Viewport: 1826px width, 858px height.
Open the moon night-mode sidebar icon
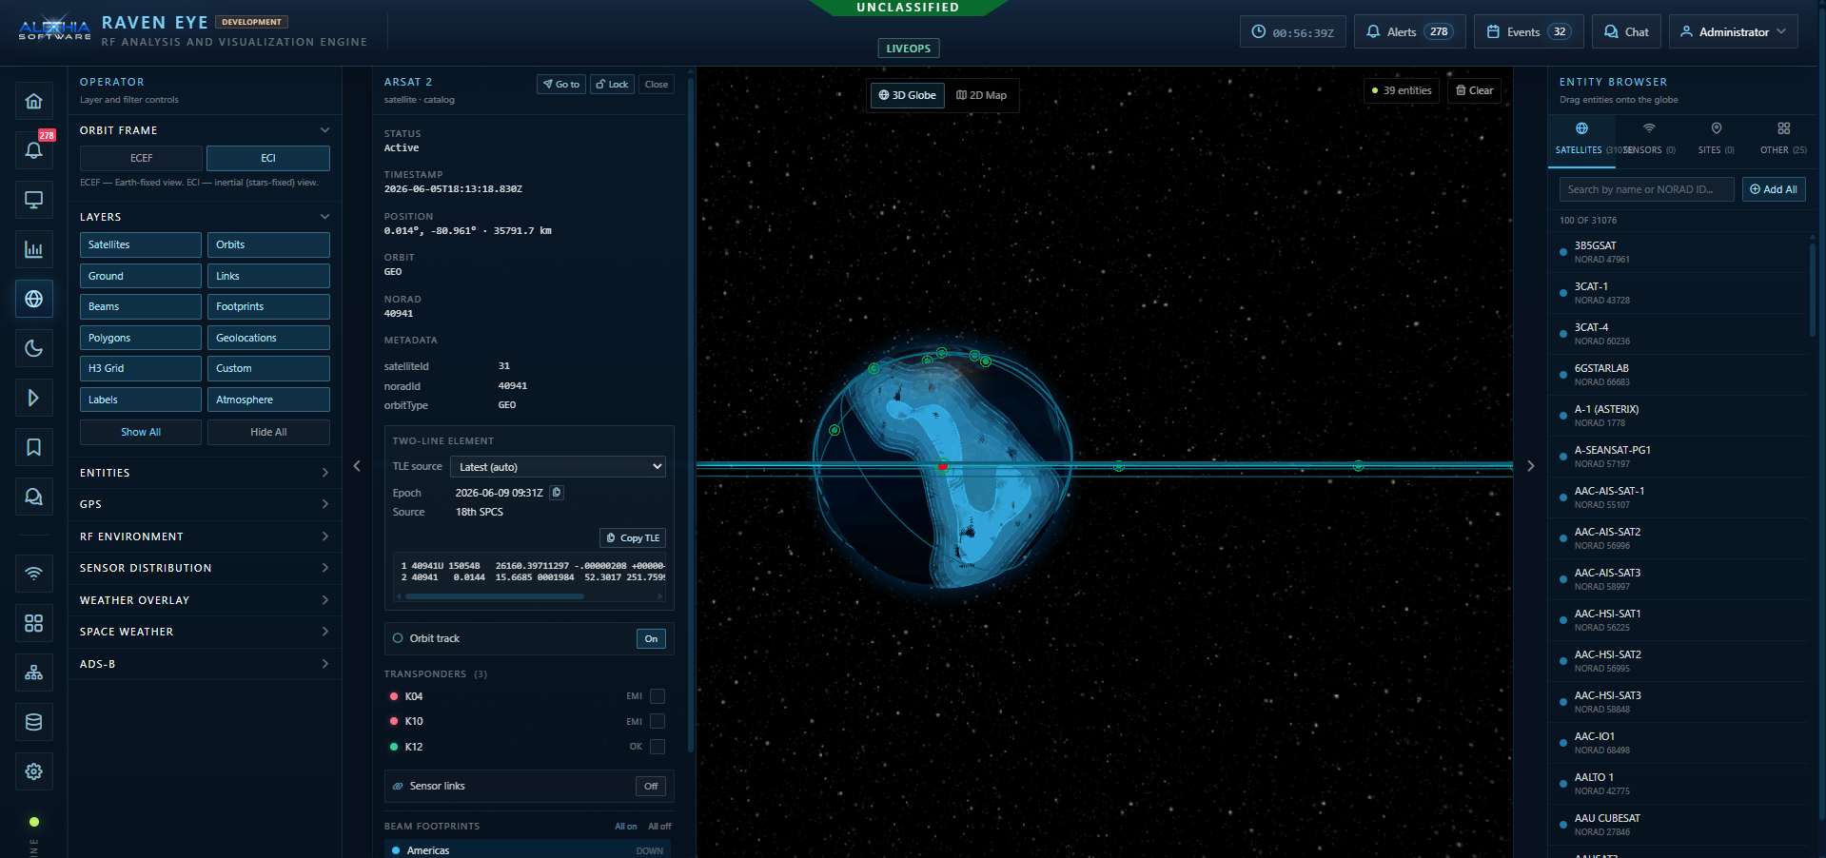click(x=33, y=348)
